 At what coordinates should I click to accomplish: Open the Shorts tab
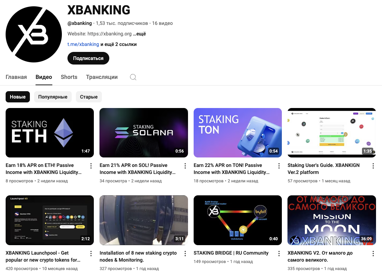pos(69,77)
